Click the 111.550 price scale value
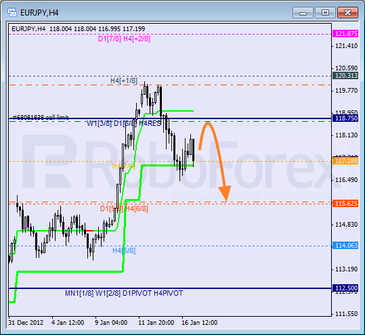Viewport: 365px width, 335px height. (346, 314)
